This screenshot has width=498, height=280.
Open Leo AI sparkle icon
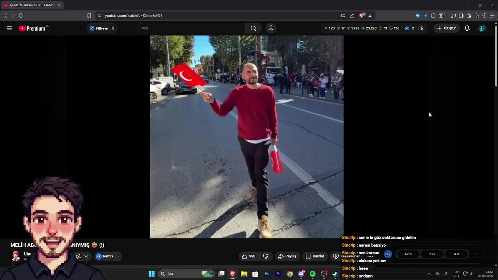point(477,16)
